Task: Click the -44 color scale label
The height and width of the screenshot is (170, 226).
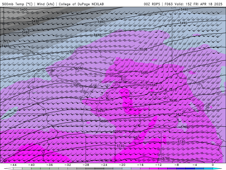Action: pos(13,165)
